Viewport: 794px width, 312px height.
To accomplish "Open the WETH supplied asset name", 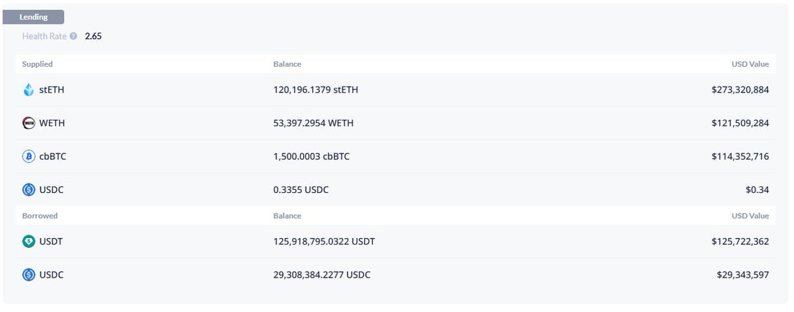I will coord(52,123).
